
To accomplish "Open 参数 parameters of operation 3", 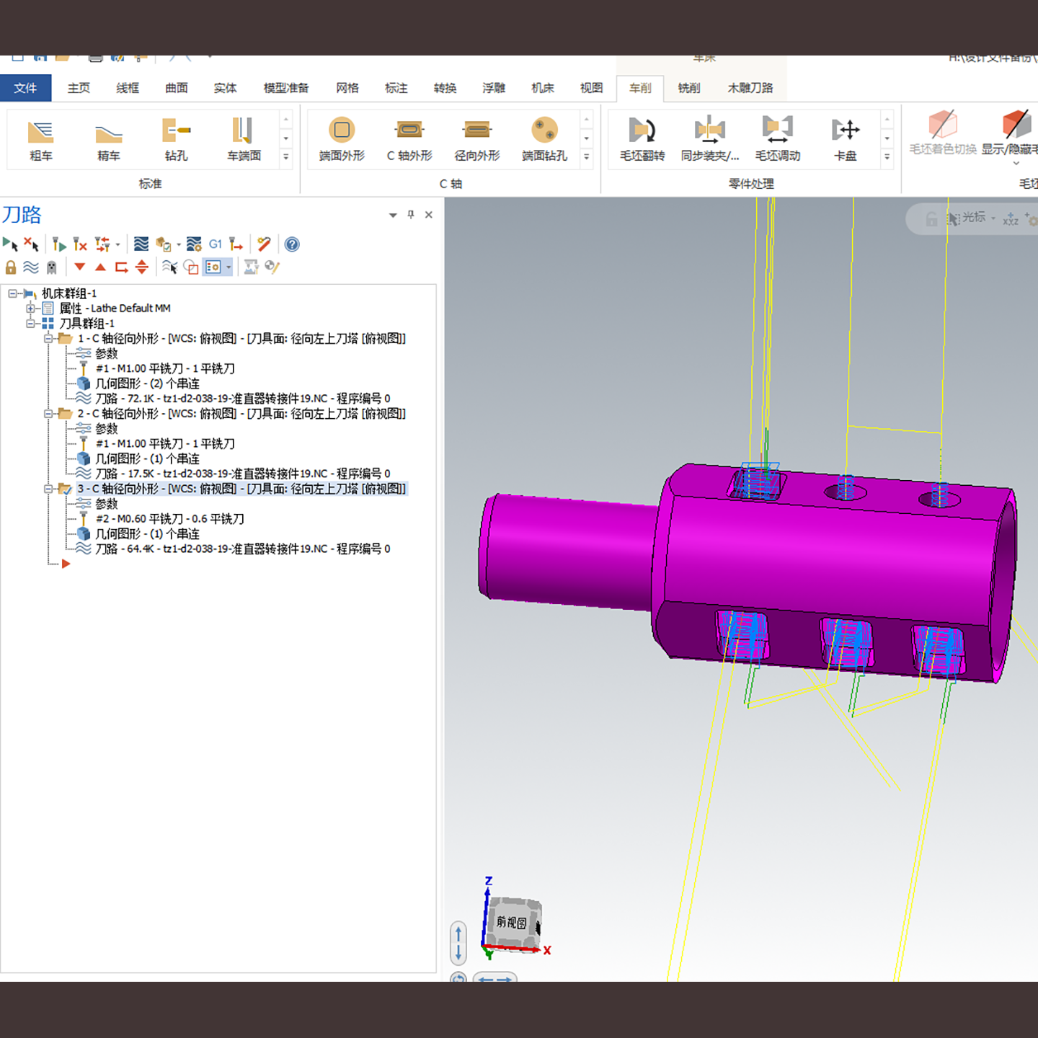I will click(x=107, y=504).
